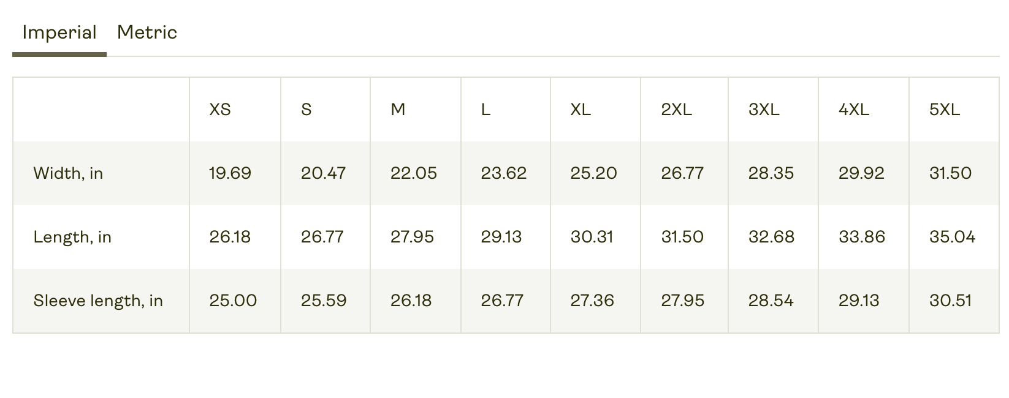Click the XS sleeve length value 25.00
The image size is (1009, 398).
[x=233, y=301]
